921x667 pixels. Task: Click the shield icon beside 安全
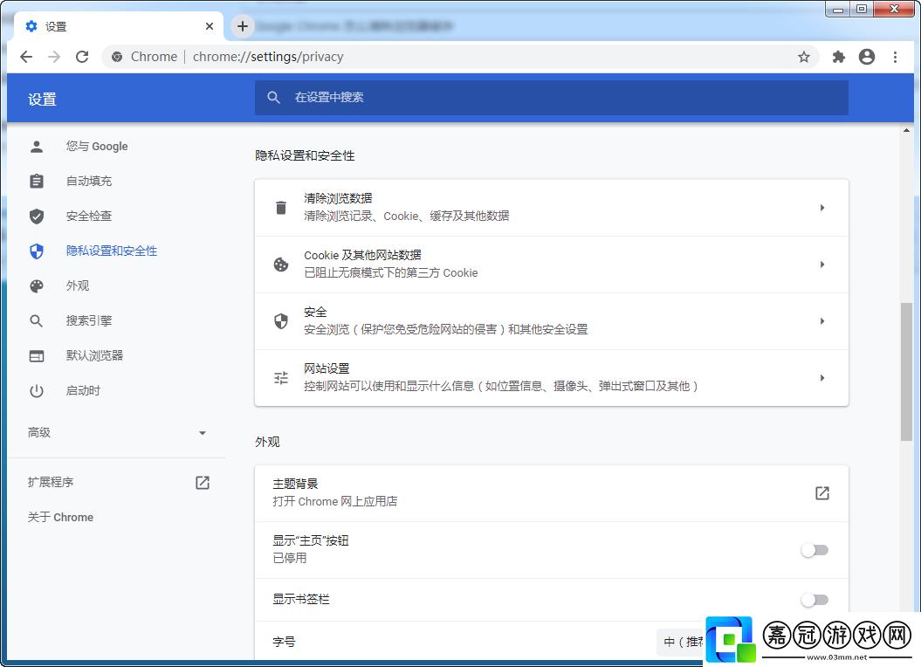pos(281,321)
